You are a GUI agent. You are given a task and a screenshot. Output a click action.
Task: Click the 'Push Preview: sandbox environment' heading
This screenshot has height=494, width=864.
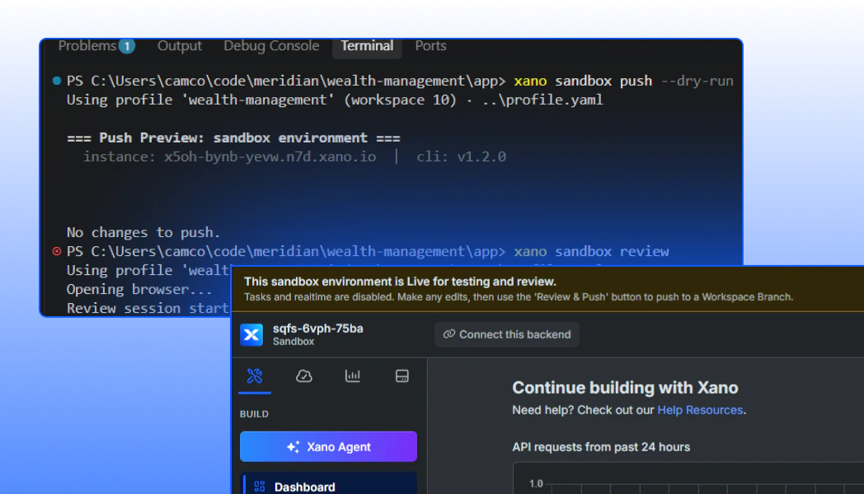(x=233, y=137)
